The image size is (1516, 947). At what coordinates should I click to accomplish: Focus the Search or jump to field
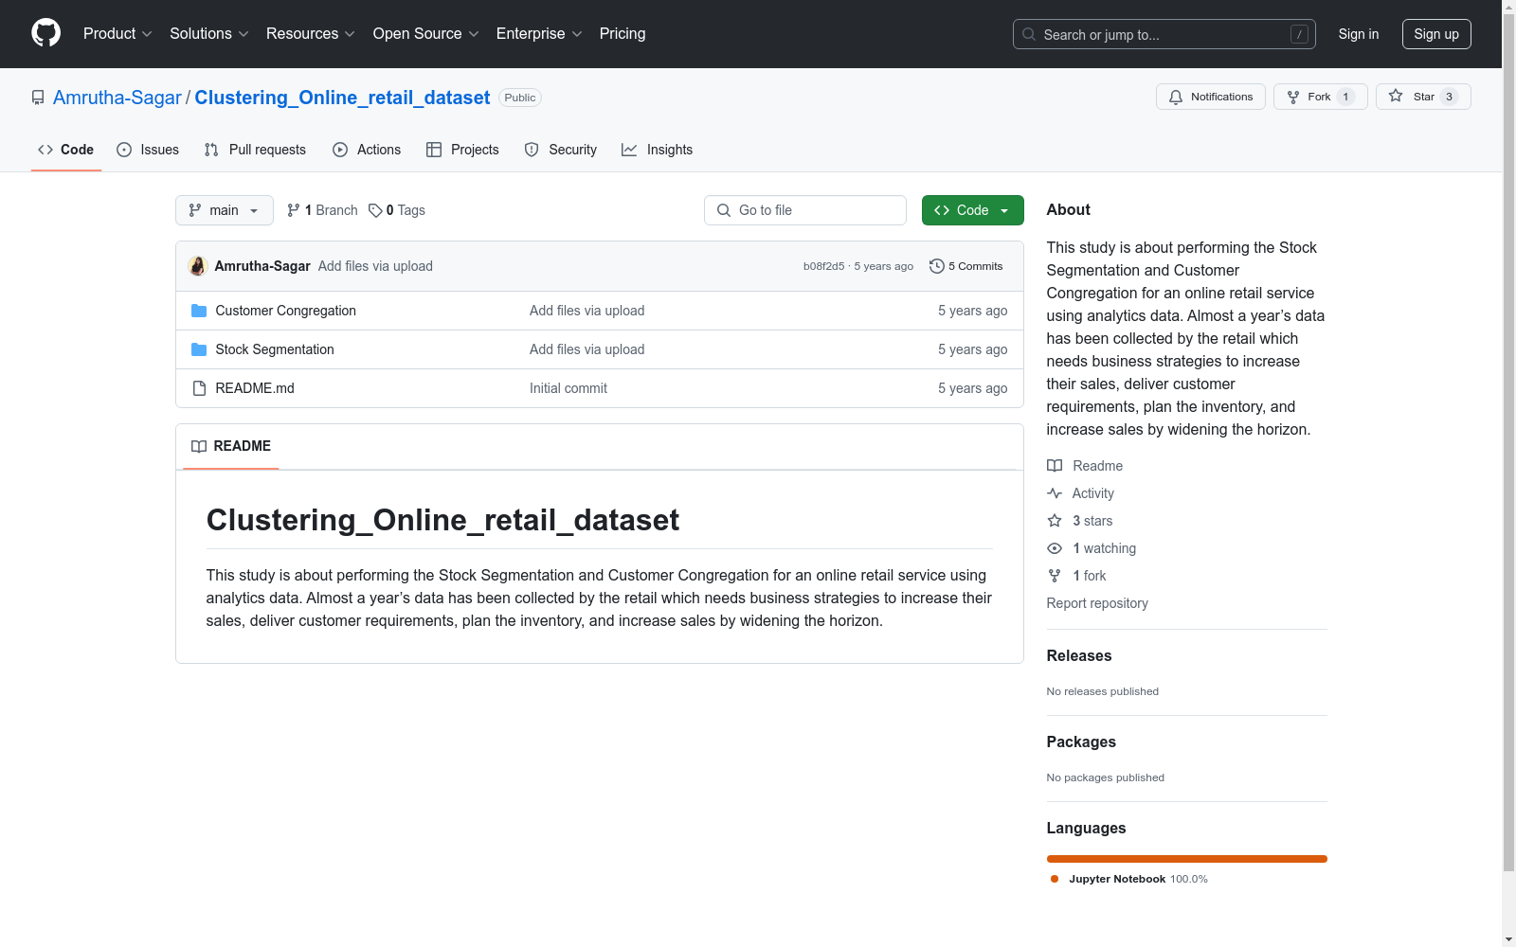coord(1164,34)
